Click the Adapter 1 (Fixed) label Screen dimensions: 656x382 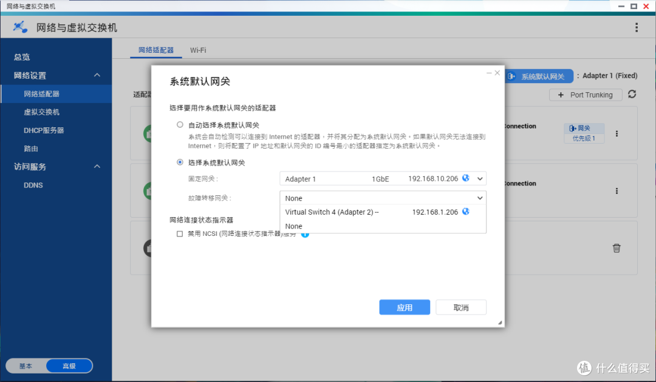610,76
